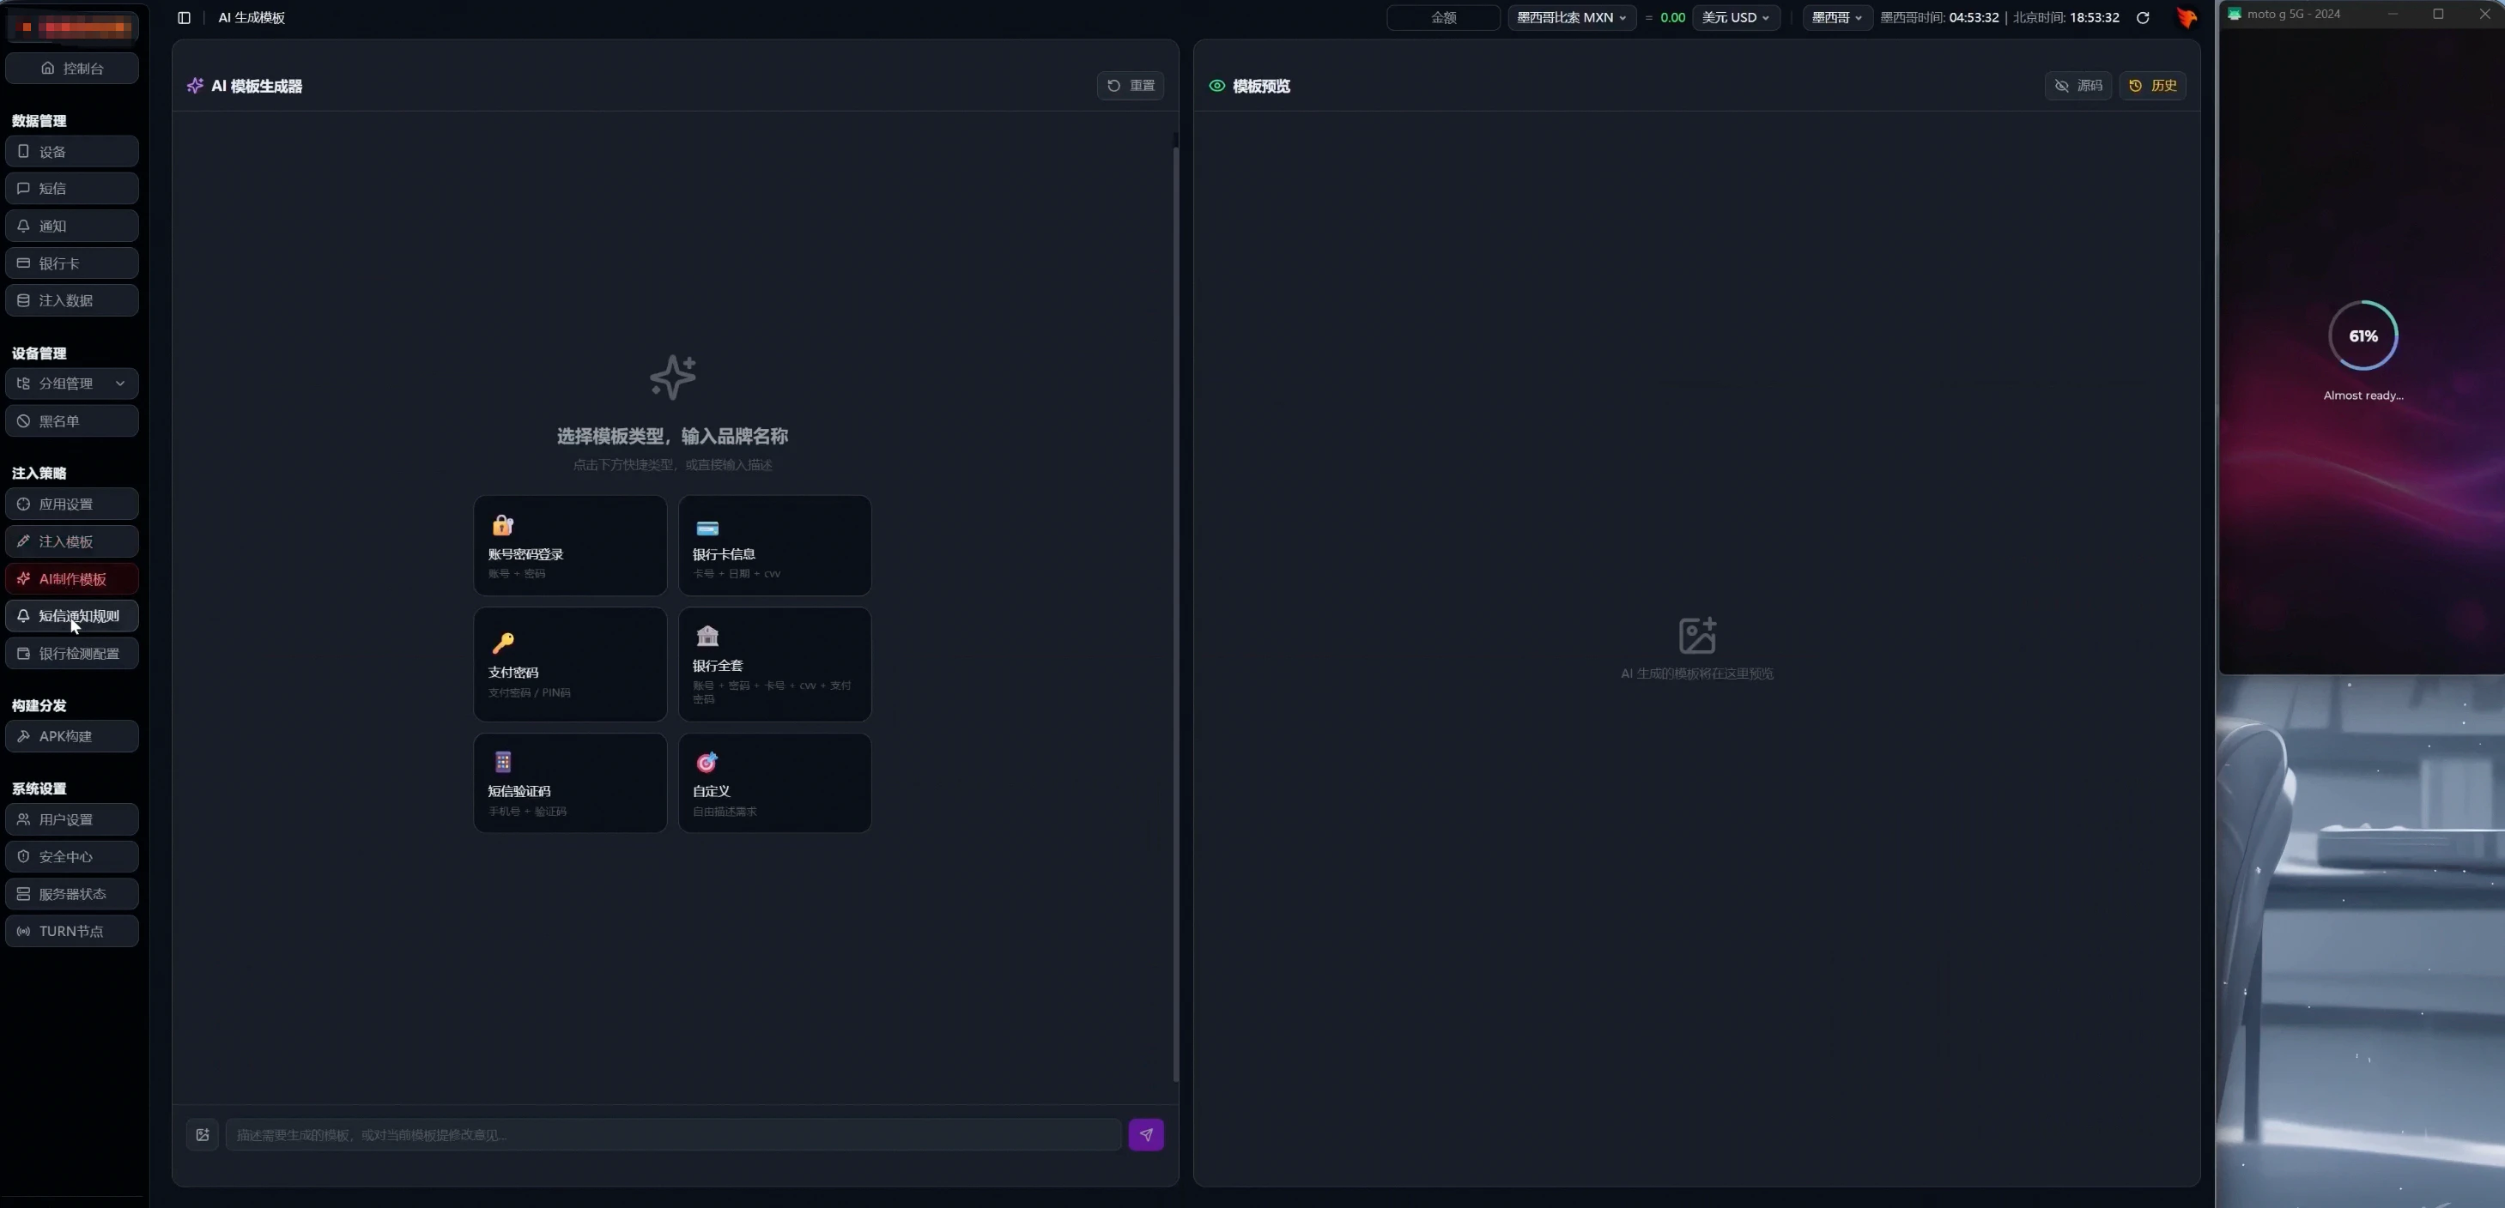Click the 模板预览 eye icon
2505x1208 pixels.
coord(1216,86)
